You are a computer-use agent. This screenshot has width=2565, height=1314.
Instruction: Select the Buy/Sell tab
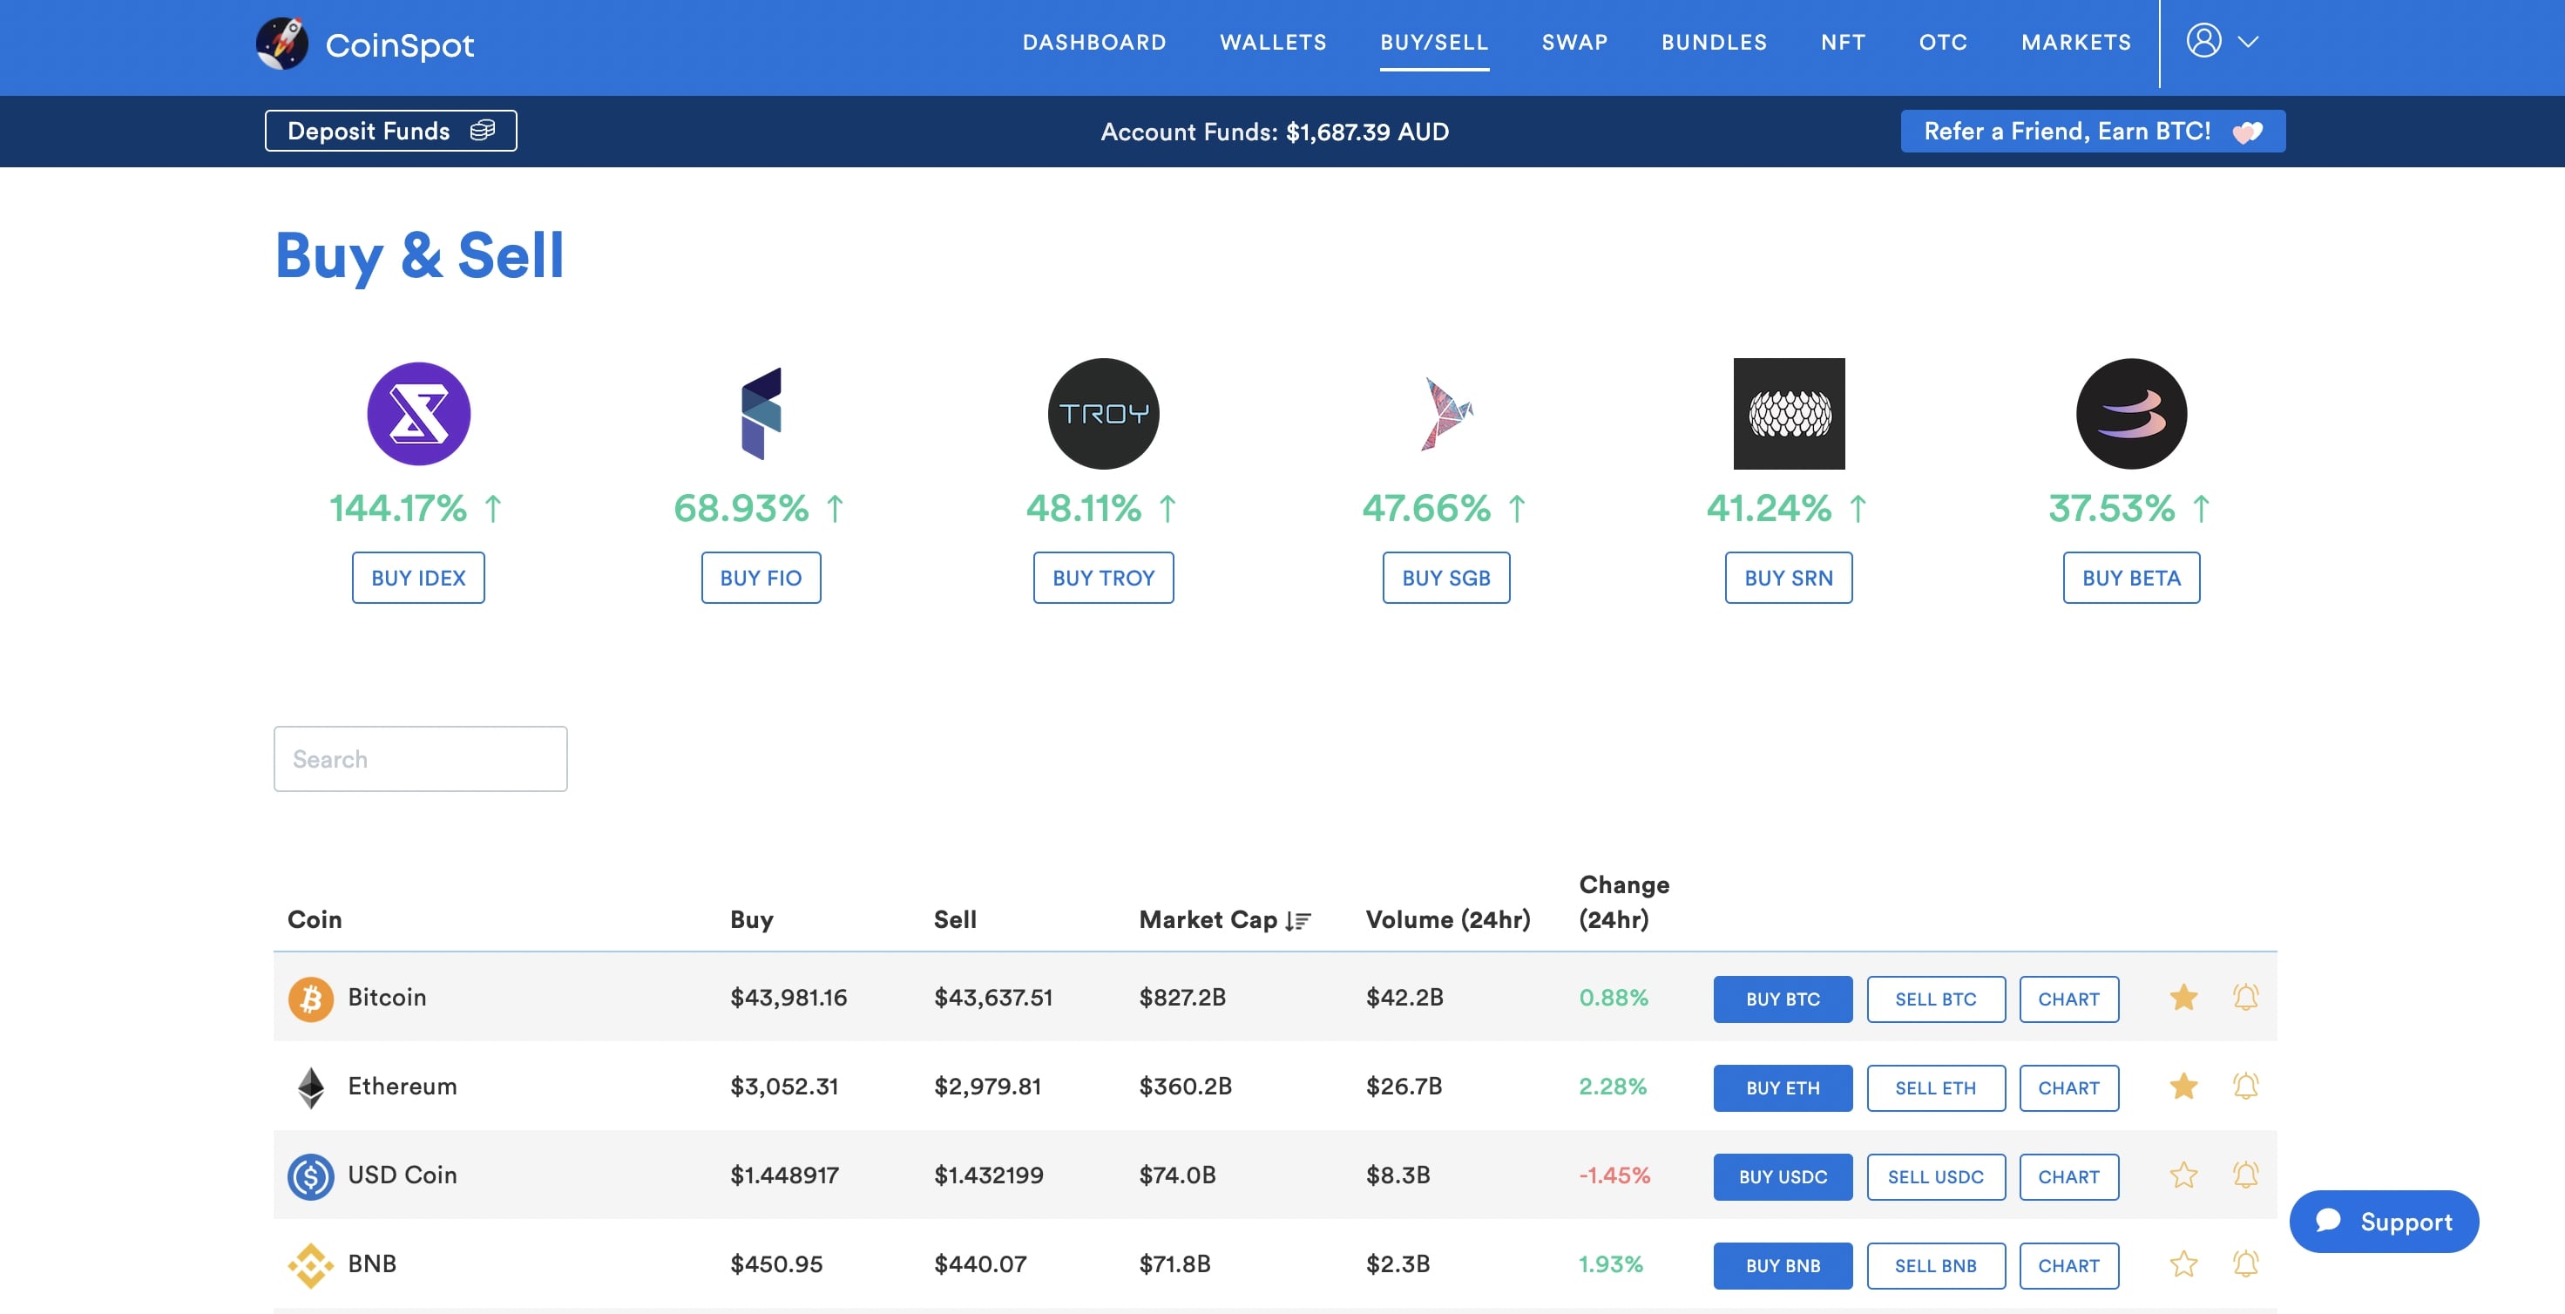pyautogui.click(x=1434, y=42)
